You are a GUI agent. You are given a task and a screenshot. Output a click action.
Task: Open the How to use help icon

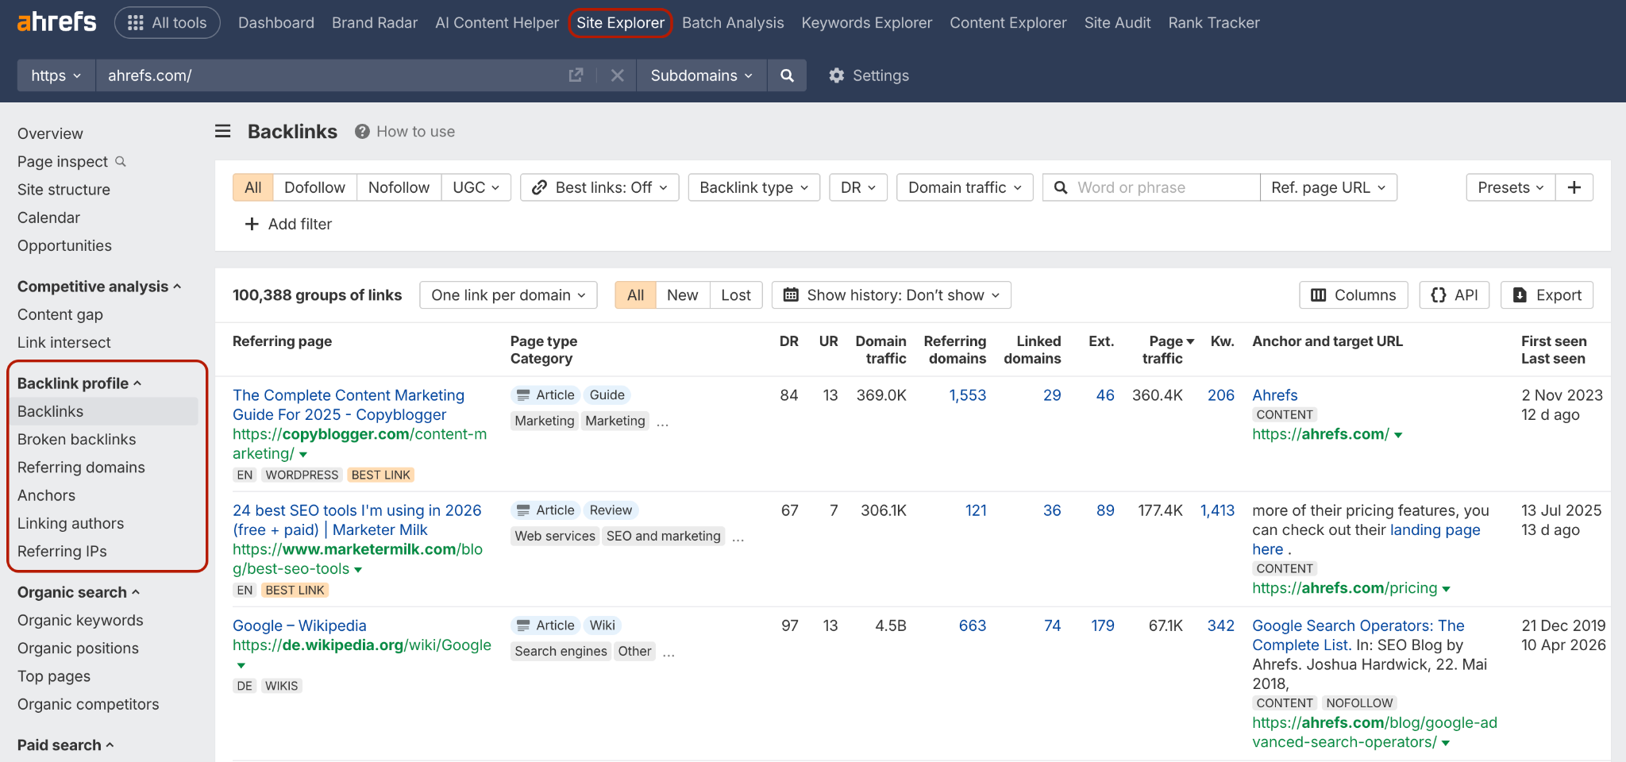(x=362, y=132)
